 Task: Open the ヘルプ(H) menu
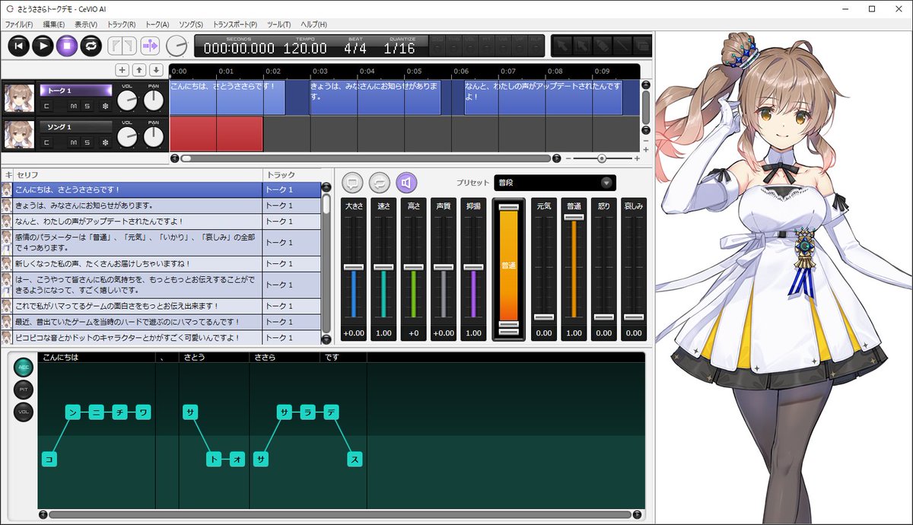(x=313, y=24)
